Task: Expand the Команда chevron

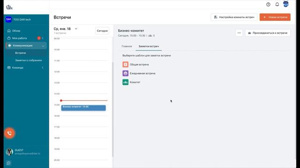Action: point(43,68)
